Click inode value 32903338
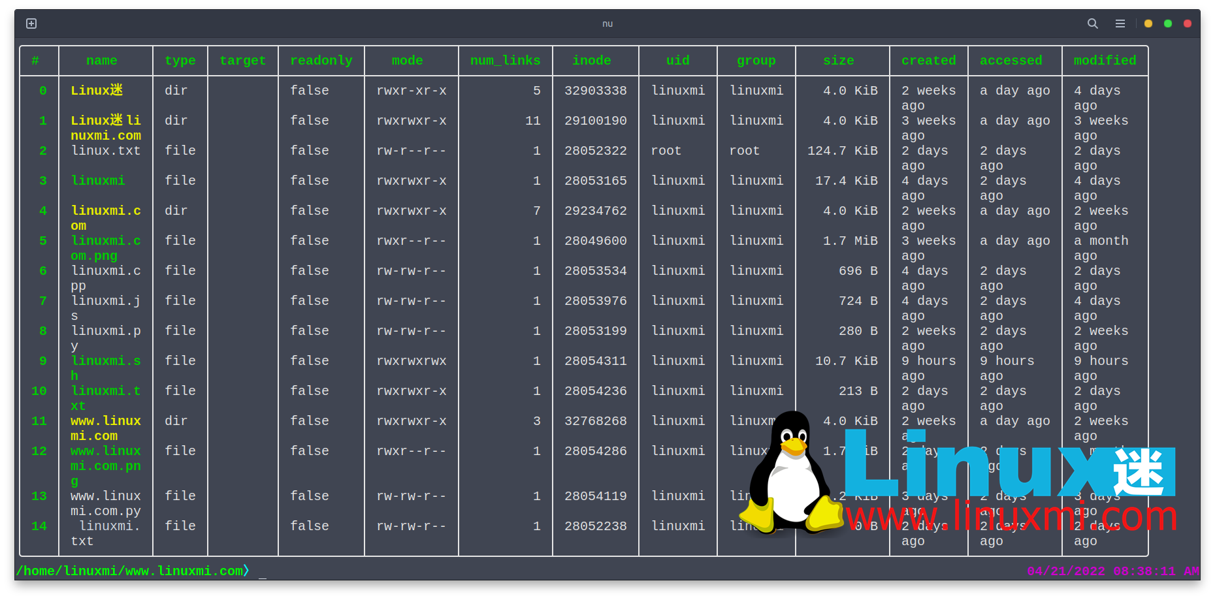 (596, 91)
